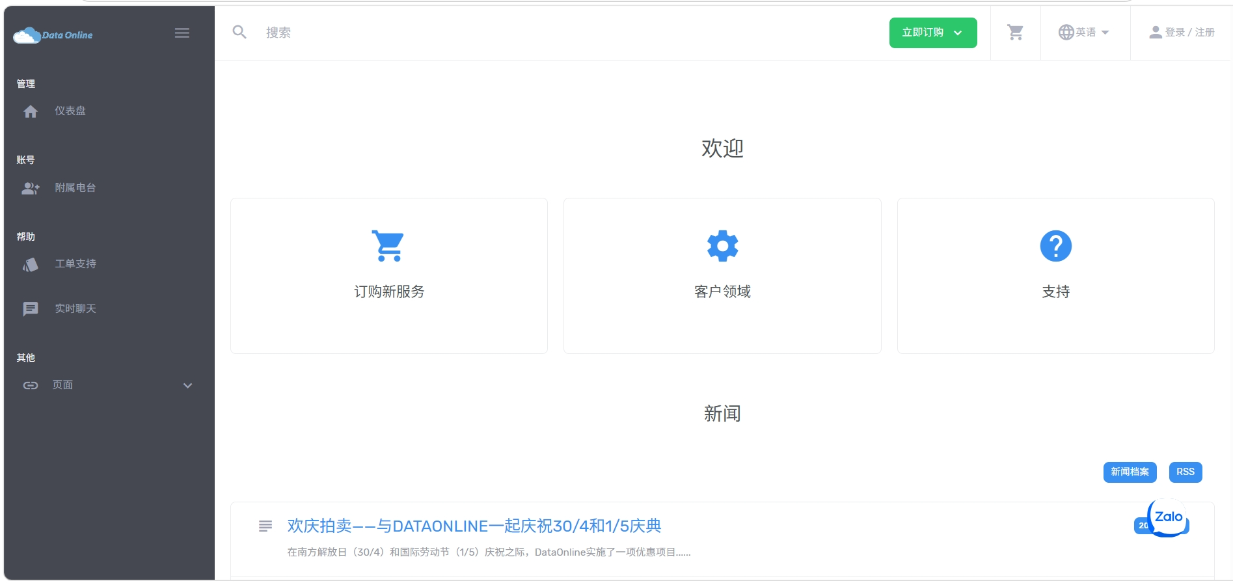Click 登录 / 注册 login link
Screen dimensions: 1233x583
click(x=1182, y=33)
